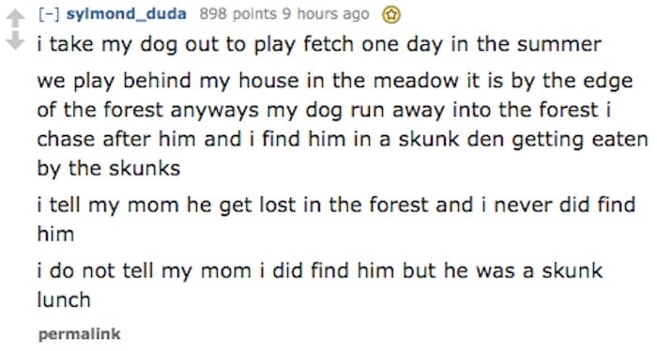Click the word forest before 'anyways'
The height and width of the screenshot is (351, 657).
click(x=133, y=110)
